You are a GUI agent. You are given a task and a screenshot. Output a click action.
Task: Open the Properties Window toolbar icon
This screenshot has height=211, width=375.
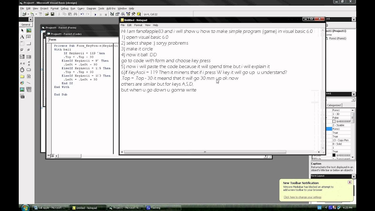(117, 14)
